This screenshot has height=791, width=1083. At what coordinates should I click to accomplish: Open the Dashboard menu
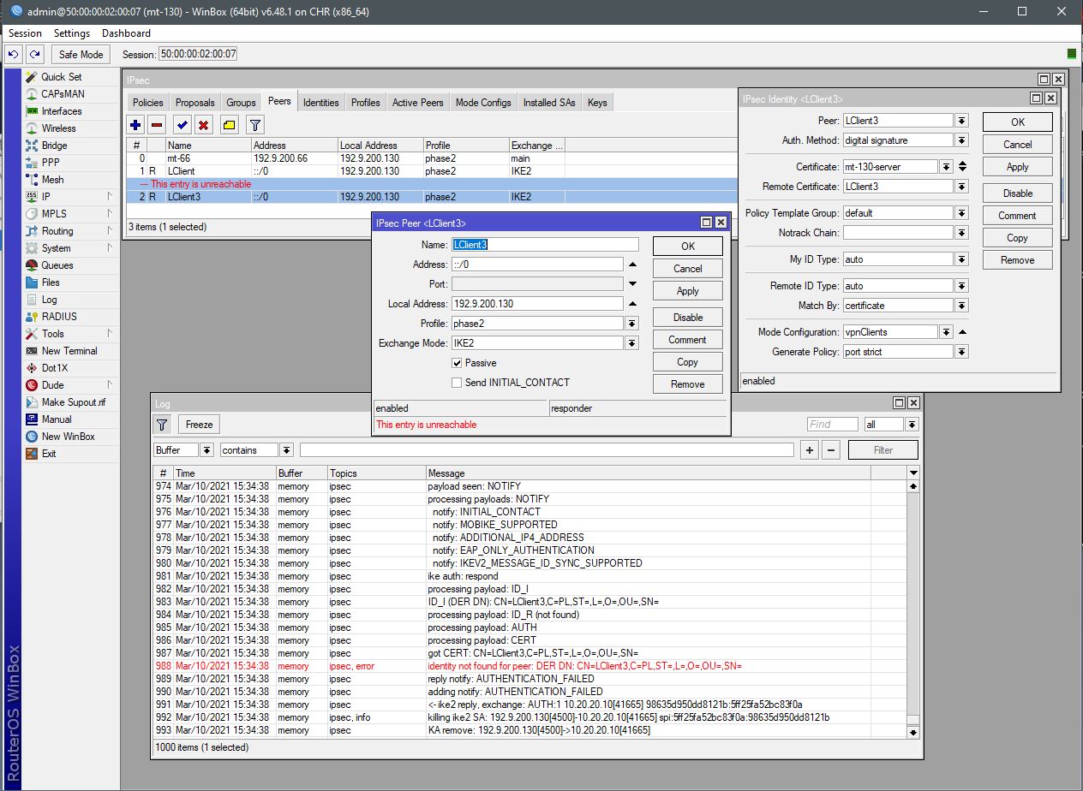click(126, 33)
